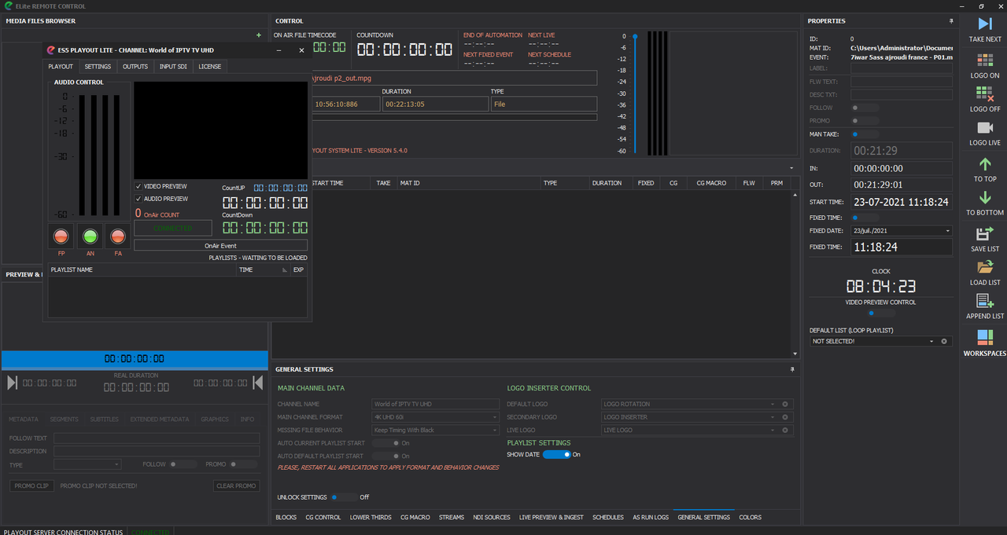
Task: Open Default List loop playlist dropdown
Action: [931, 341]
